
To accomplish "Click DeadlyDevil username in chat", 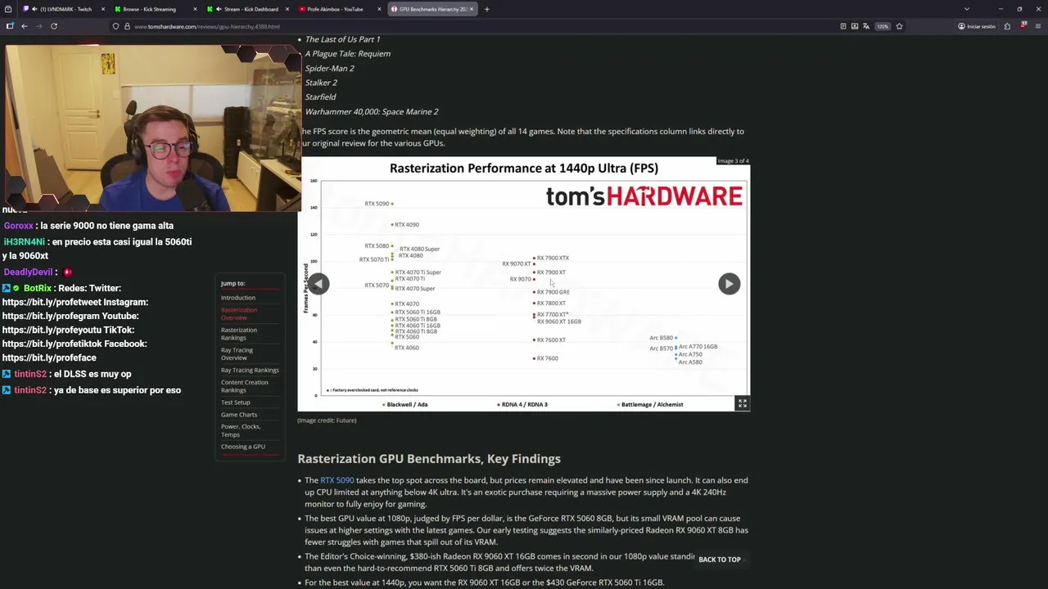I will (28, 272).
